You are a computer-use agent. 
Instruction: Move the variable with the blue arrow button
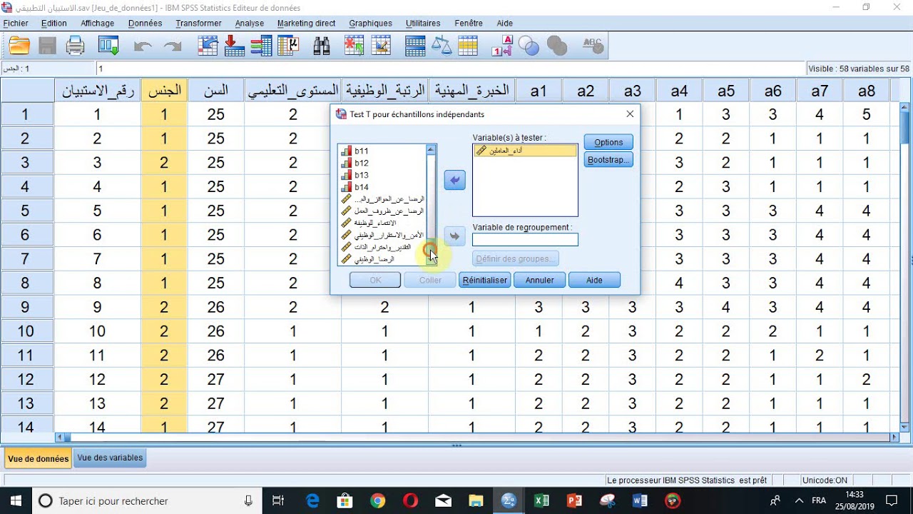[x=454, y=181]
